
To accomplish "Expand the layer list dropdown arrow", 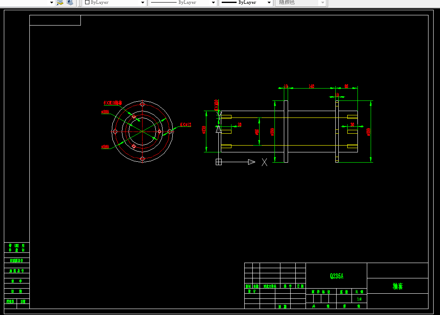I will click(x=51, y=3).
